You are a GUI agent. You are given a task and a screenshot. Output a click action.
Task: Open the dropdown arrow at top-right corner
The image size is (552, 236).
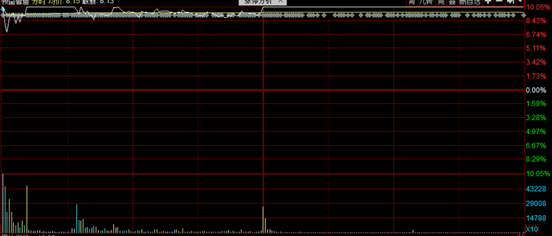520,2
